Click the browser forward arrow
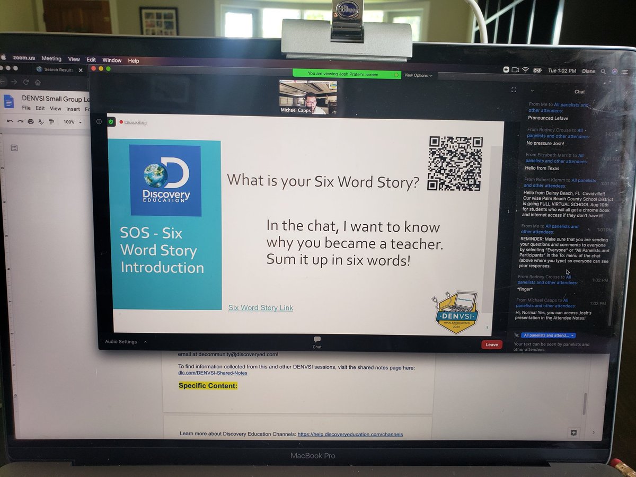Screen dimensions: 636x477 point(14,82)
